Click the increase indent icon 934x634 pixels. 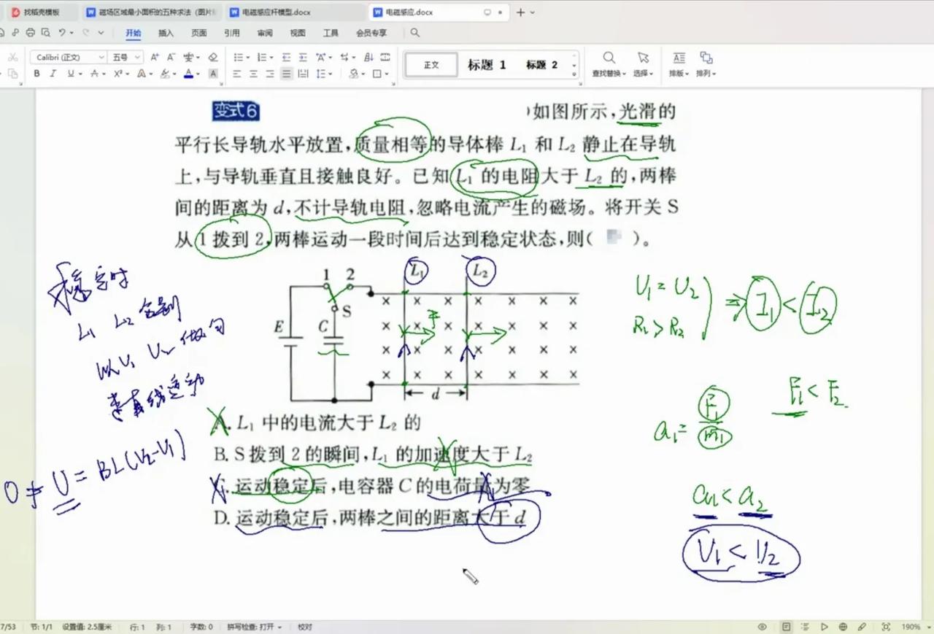coord(303,57)
